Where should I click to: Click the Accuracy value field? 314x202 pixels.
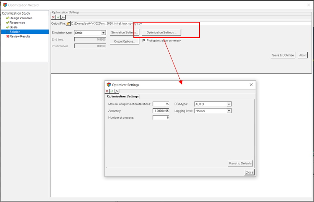pos(161,111)
